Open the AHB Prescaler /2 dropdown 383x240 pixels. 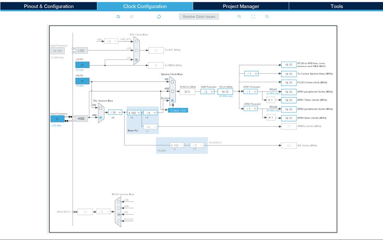208,92
